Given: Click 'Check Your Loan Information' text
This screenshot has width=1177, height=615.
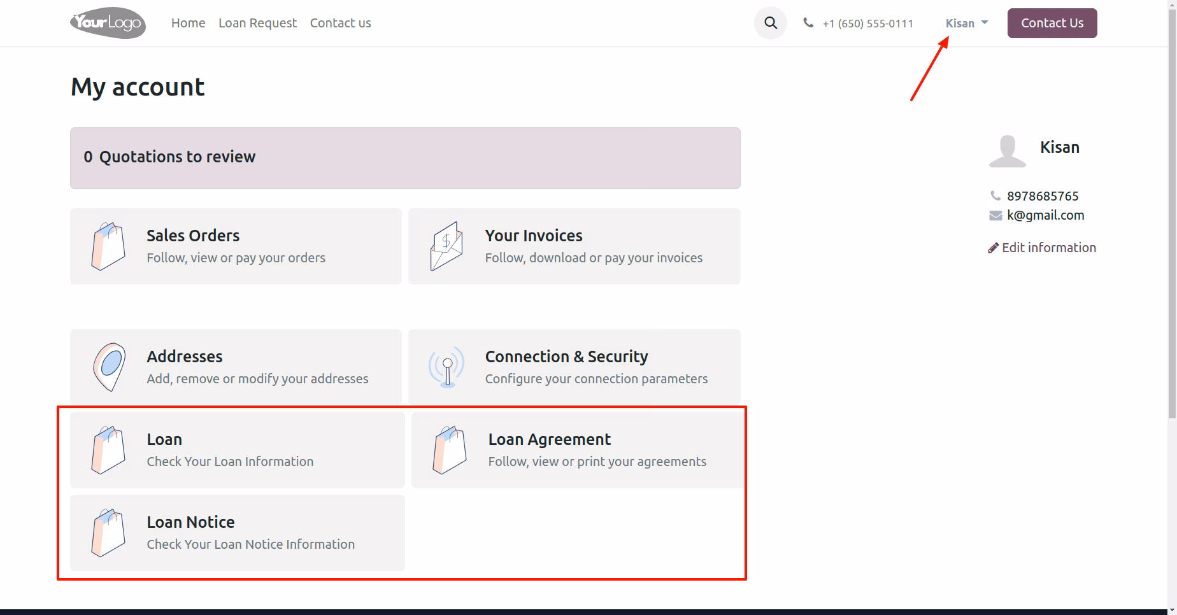Looking at the screenshot, I should pos(230,462).
